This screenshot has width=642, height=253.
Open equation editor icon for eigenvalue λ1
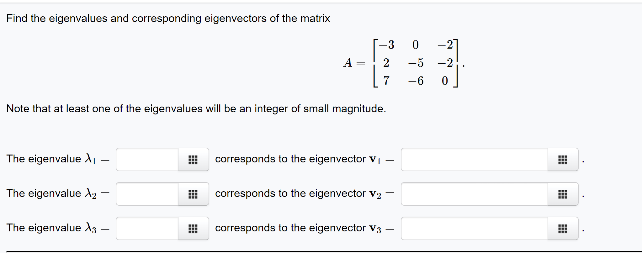point(193,160)
